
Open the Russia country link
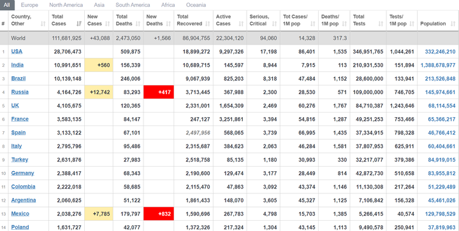[x=20, y=92]
